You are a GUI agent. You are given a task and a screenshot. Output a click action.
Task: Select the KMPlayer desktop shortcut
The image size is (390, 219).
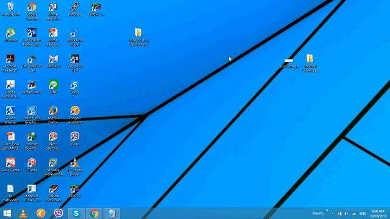tap(53, 61)
